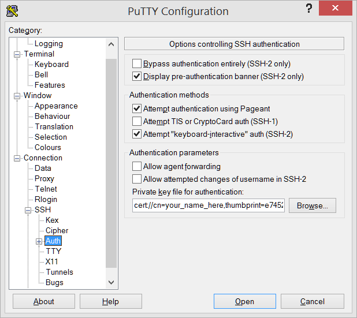Open the Data category
The image size is (357, 318).
click(x=43, y=169)
